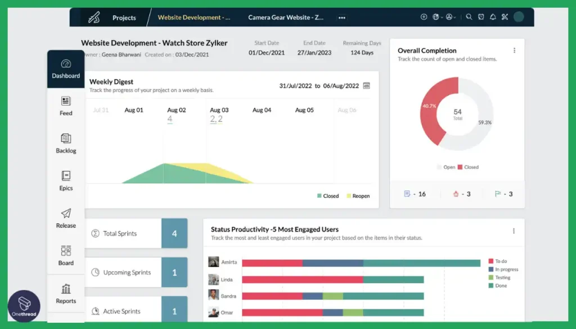Open the more tabs ellipsis menu

(x=341, y=17)
